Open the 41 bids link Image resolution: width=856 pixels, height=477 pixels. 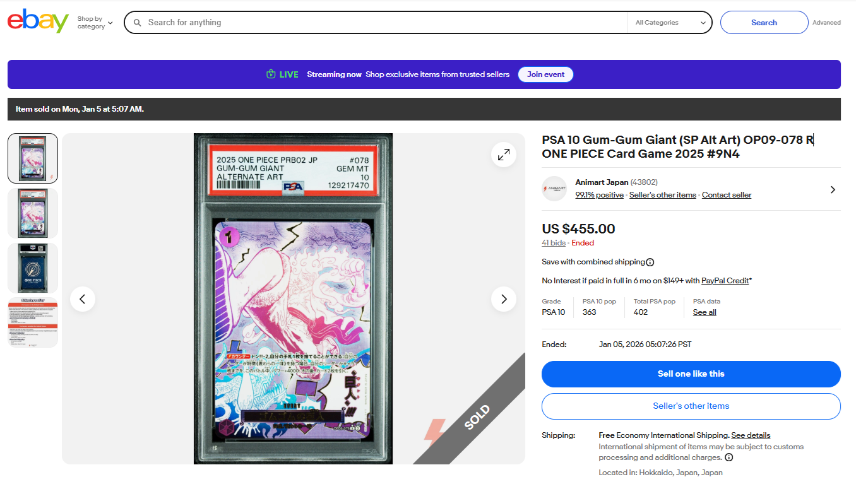554,243
